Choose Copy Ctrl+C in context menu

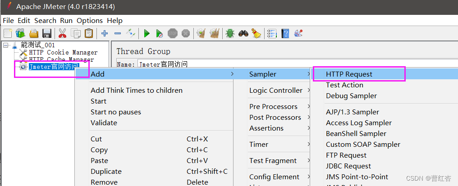(155, 150)
